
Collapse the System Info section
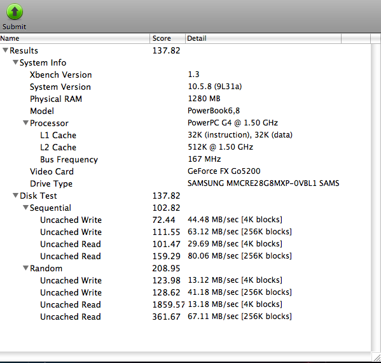(15, 62)
